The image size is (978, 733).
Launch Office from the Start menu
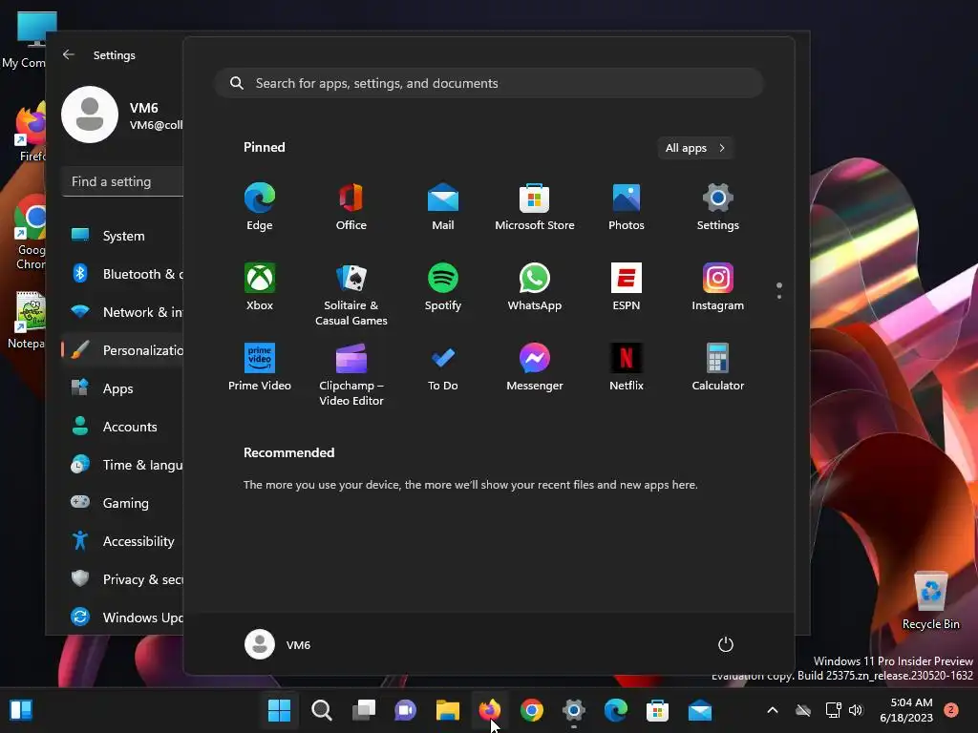click(351, 206)
